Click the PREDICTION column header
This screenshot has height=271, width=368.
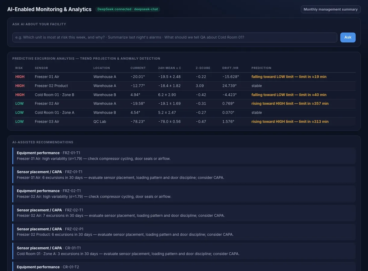pos(261,68)
